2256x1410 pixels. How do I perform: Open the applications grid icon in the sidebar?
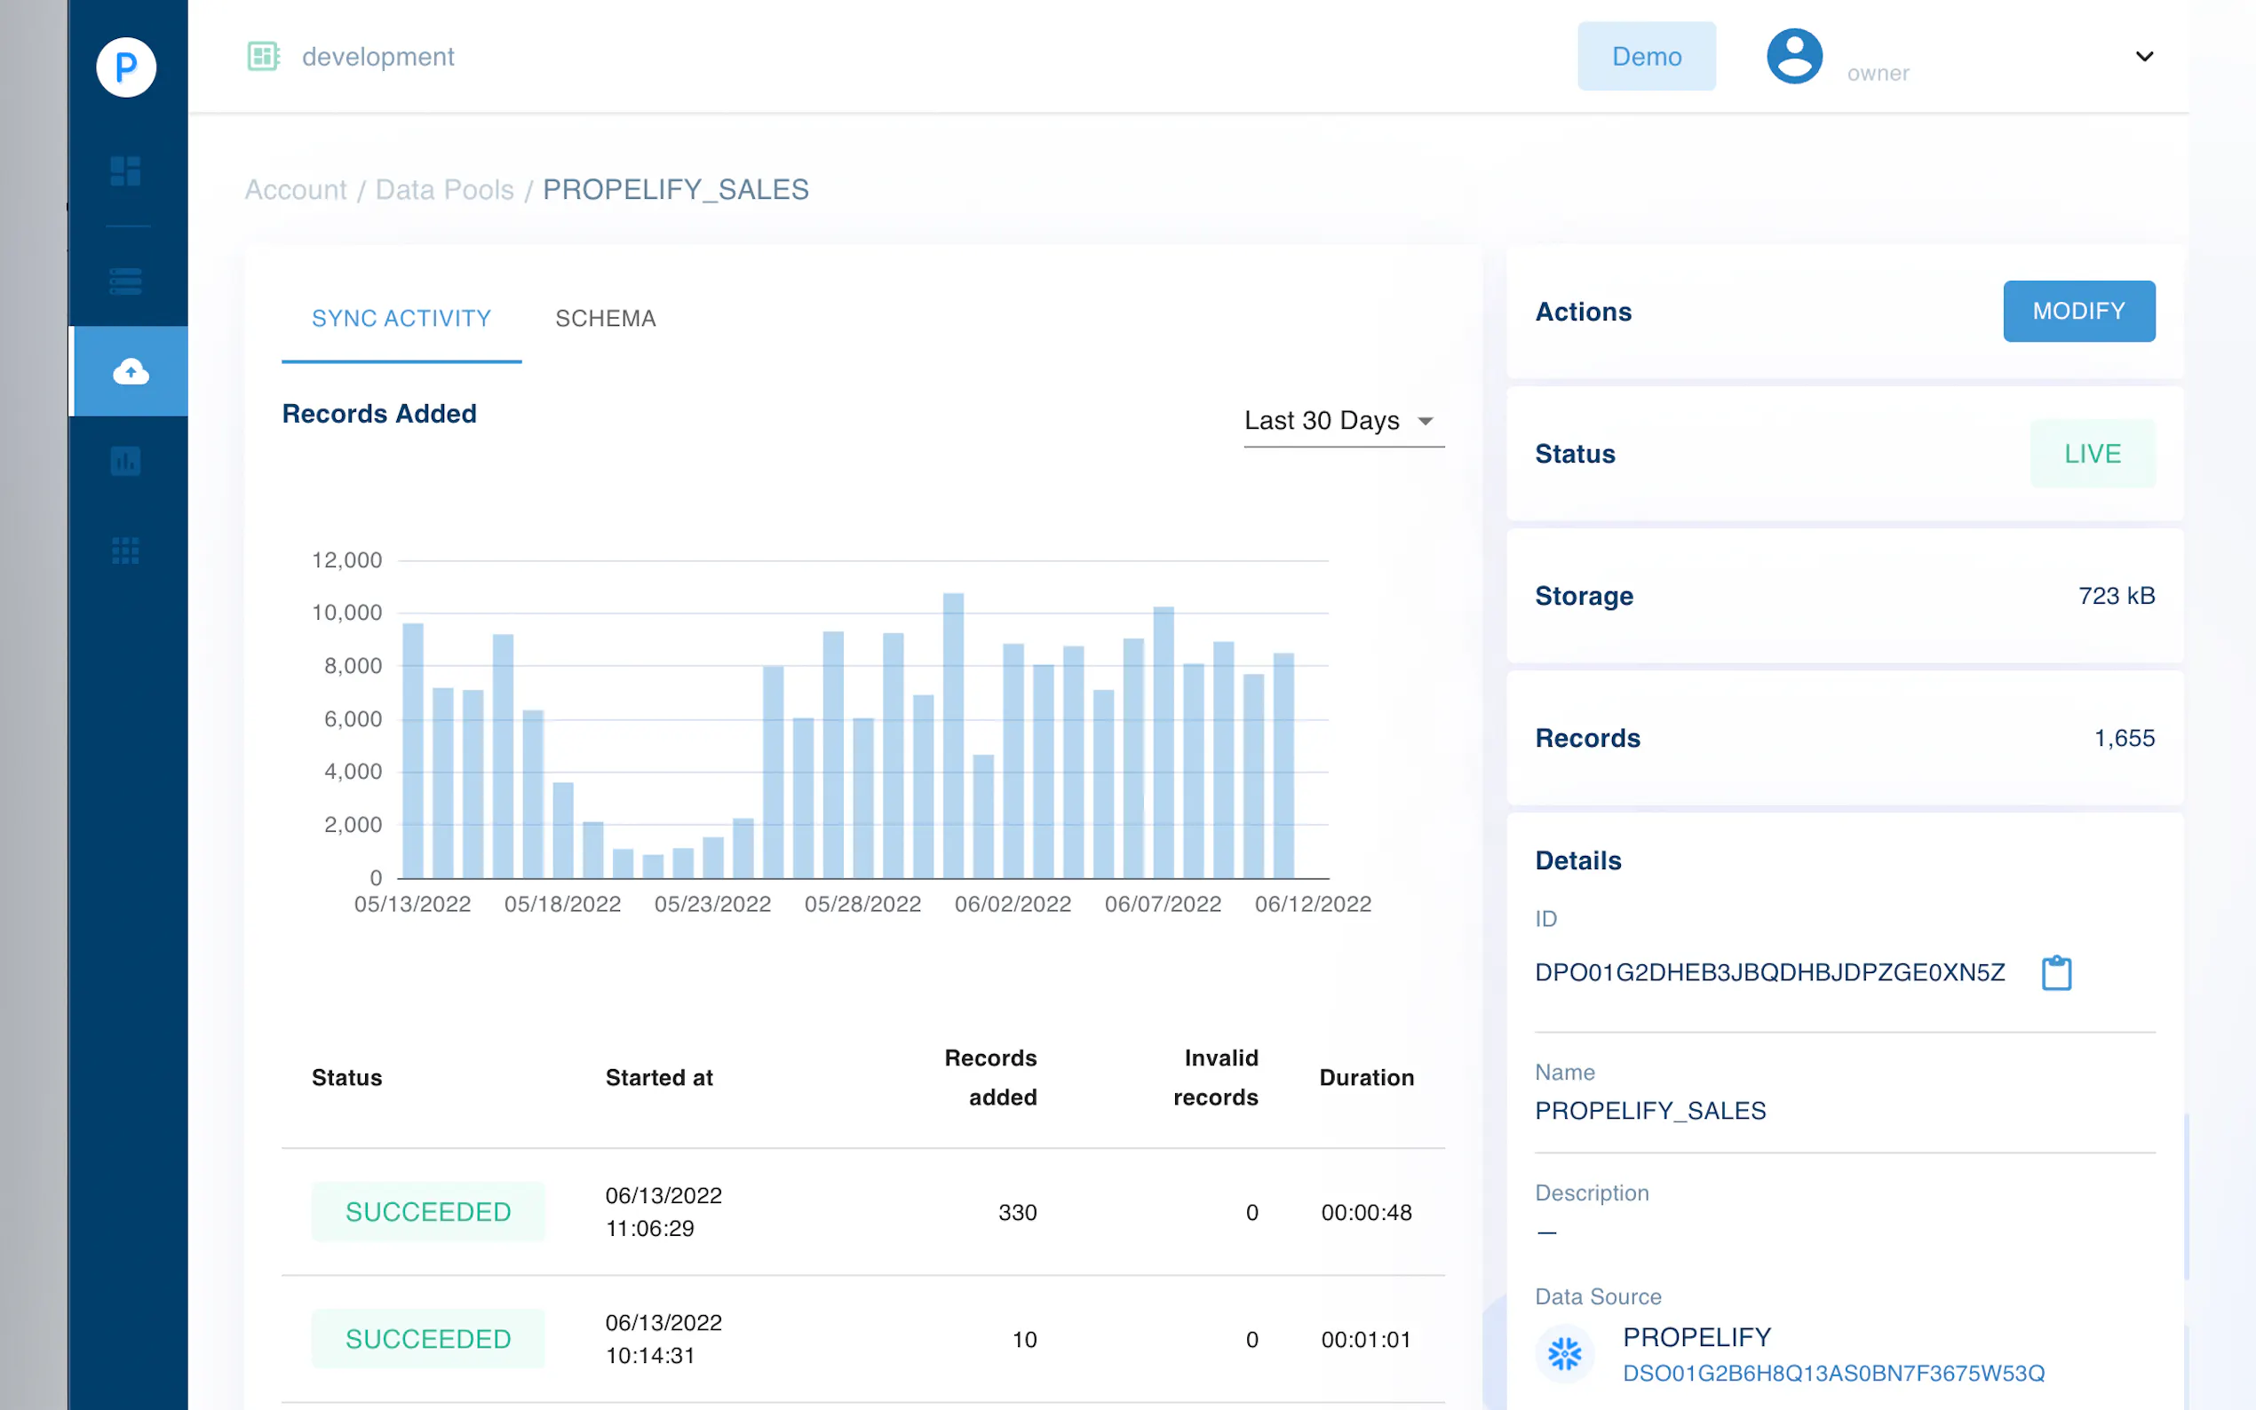(x=126, y=551)
